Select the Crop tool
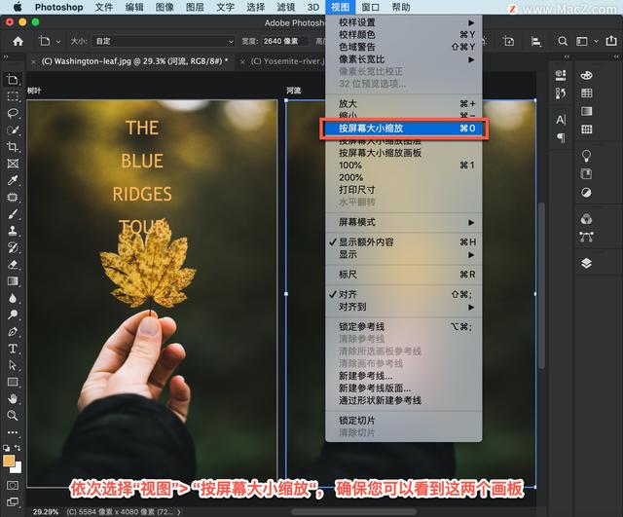 click(13, 147)
